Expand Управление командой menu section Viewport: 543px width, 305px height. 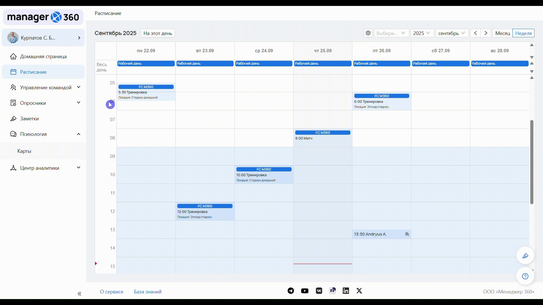click(45, 88)
